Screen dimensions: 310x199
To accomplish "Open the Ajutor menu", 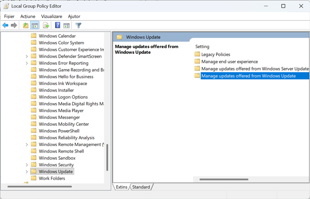I will [74, 16].
